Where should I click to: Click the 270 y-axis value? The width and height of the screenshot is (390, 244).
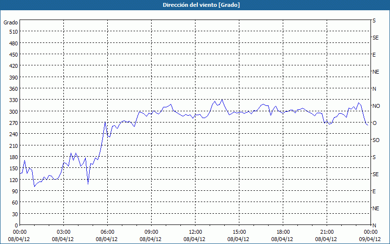point(14,123)
